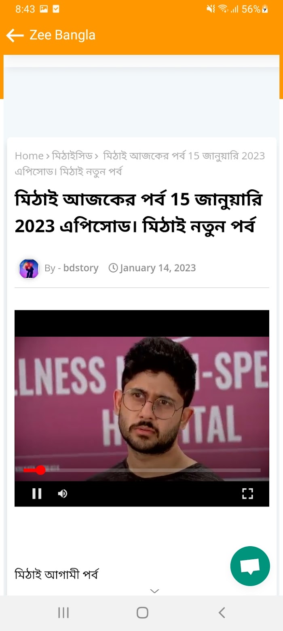Expand content with the down chevron

coord(154,591)
